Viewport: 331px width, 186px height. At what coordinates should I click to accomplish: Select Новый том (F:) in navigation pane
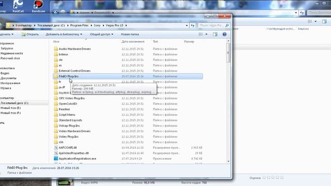click(x=10, y=113)
